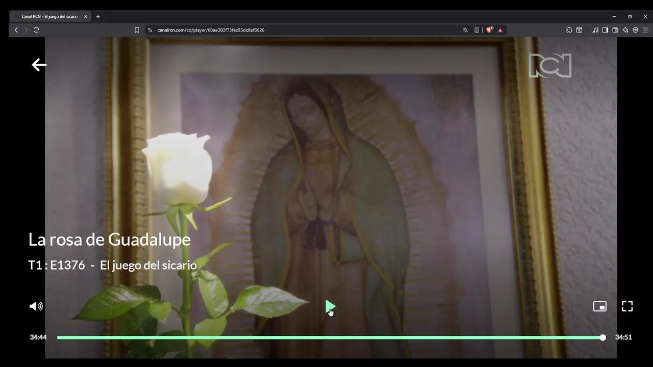Bookmark this page
653x367 pixels.
137,30
